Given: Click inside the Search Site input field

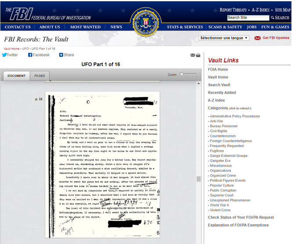Looking at the screenshot, I should point(248,17).
